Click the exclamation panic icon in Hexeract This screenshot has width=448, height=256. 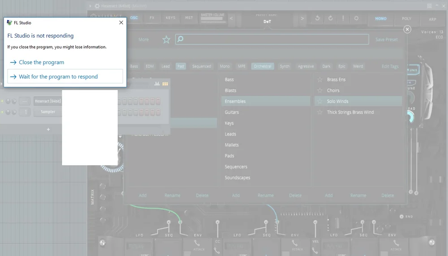click(x=343, y=18)
